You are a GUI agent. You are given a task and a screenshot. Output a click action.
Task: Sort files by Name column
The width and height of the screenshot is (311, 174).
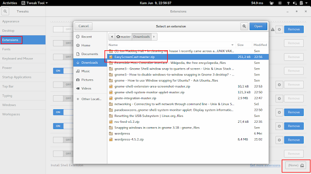(x=172, y=45)
